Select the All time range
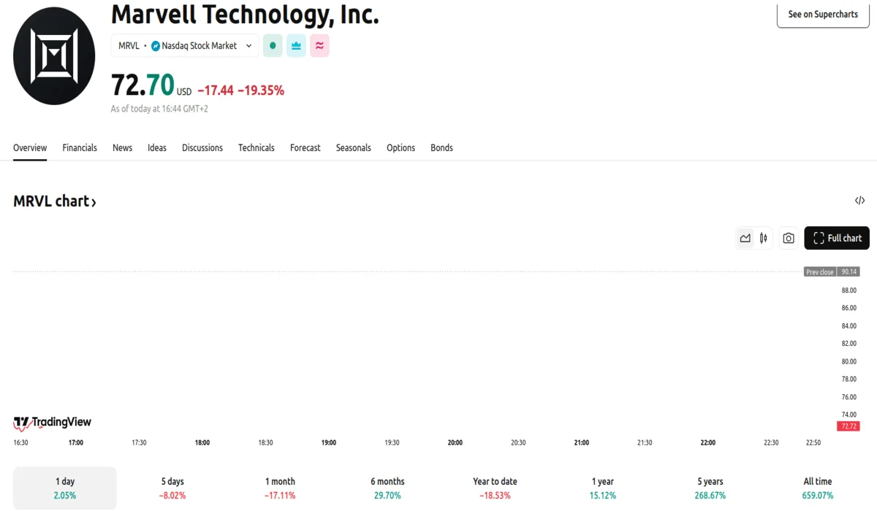 pyautogui.click(x=817, y=488)
